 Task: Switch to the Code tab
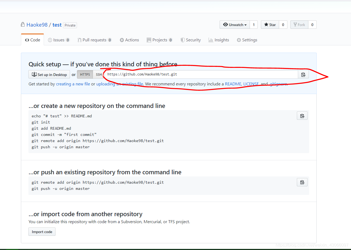click(32, 40)
